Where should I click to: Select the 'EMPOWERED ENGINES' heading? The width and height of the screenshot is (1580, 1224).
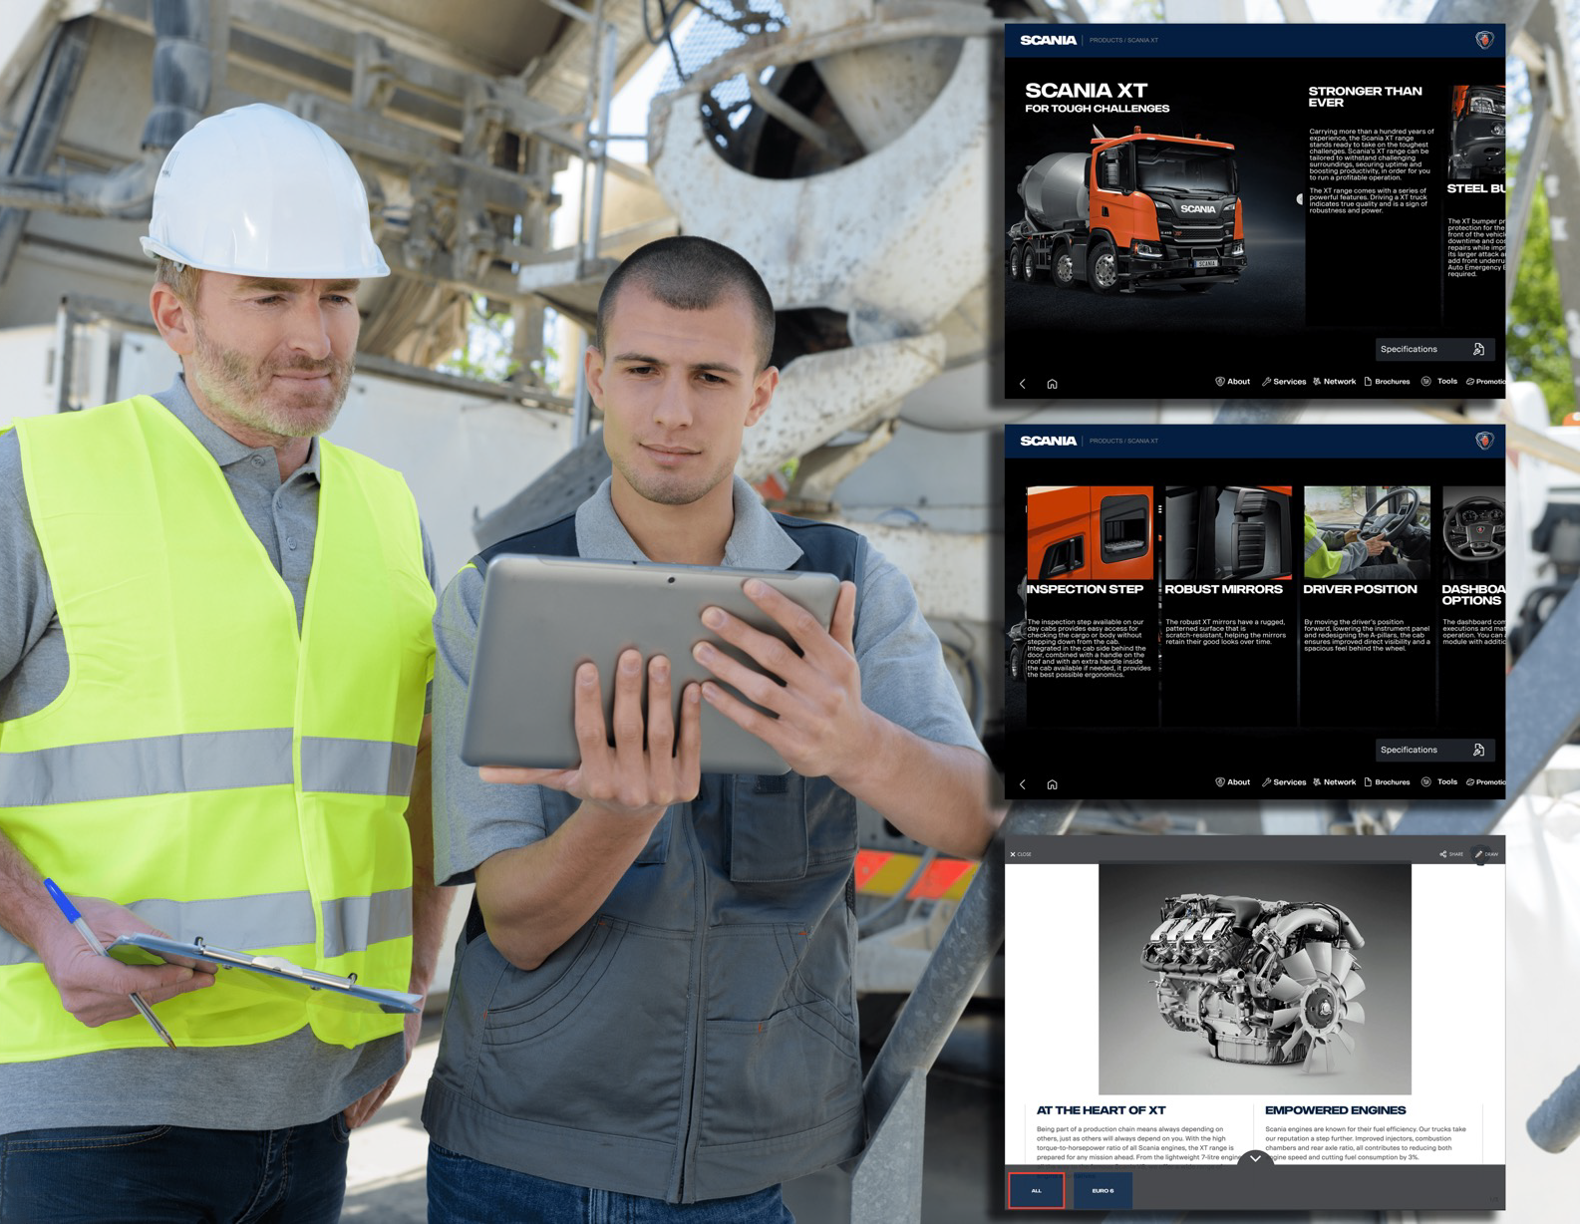pyautogui.click(x=1335, y=1110)
